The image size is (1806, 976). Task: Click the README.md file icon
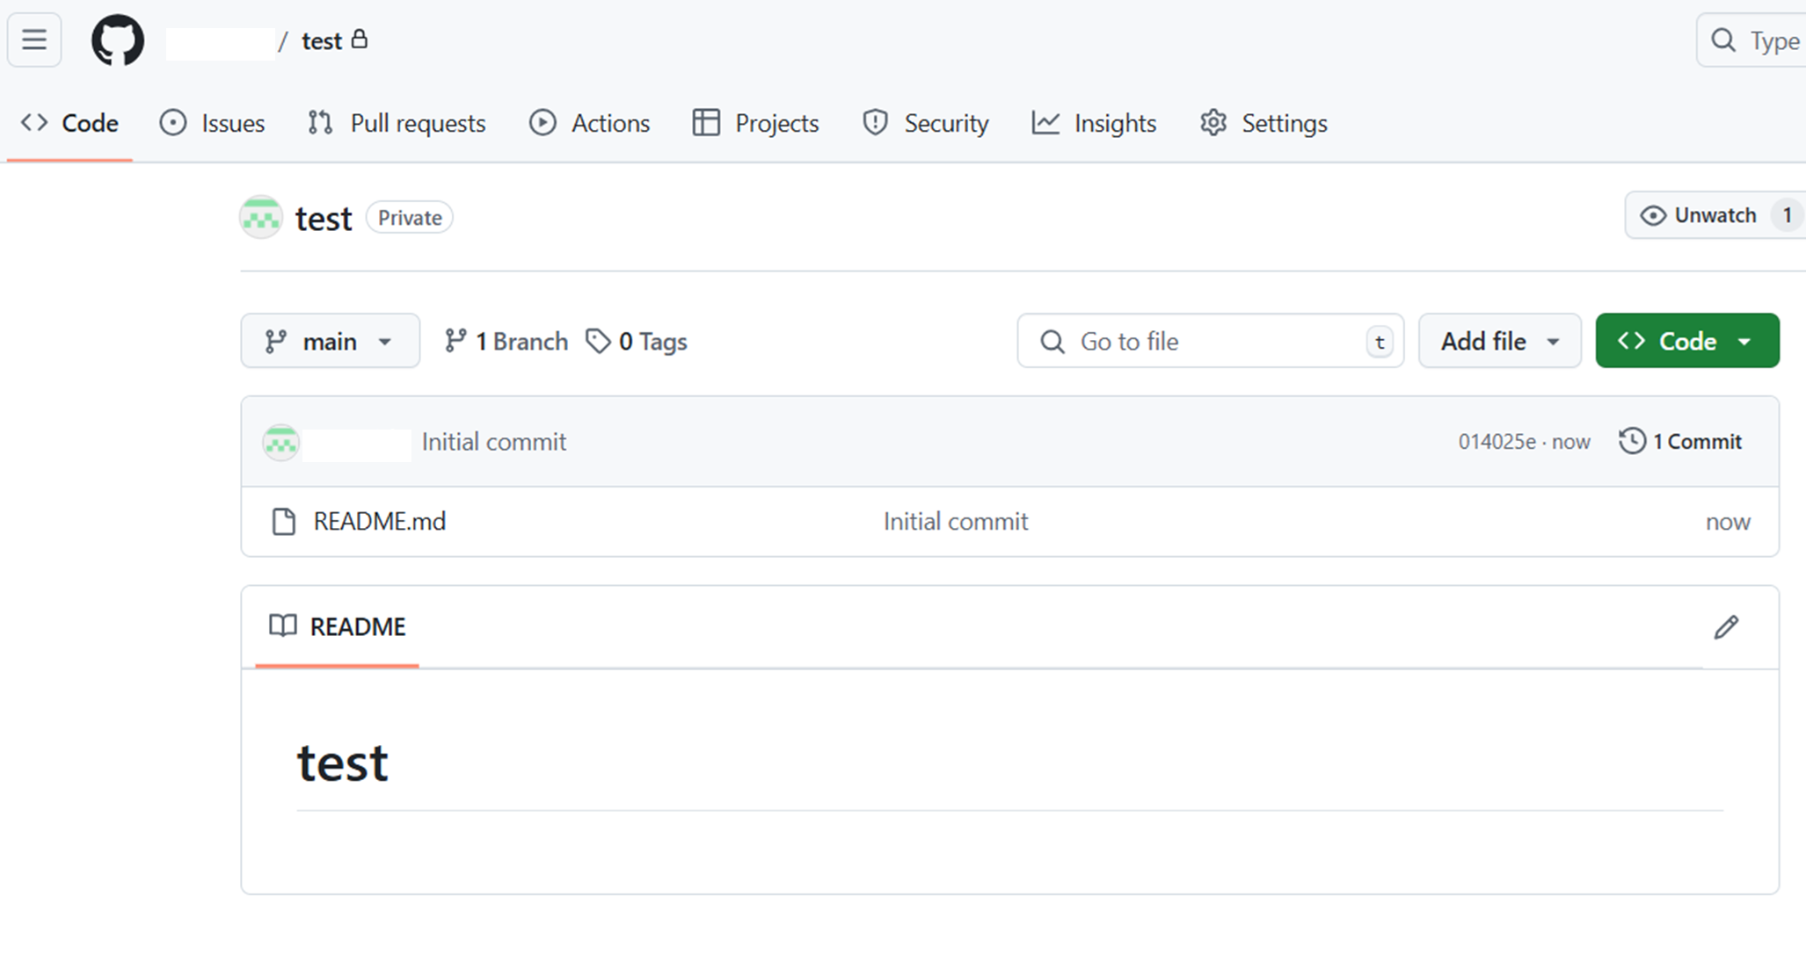(283, 522)
